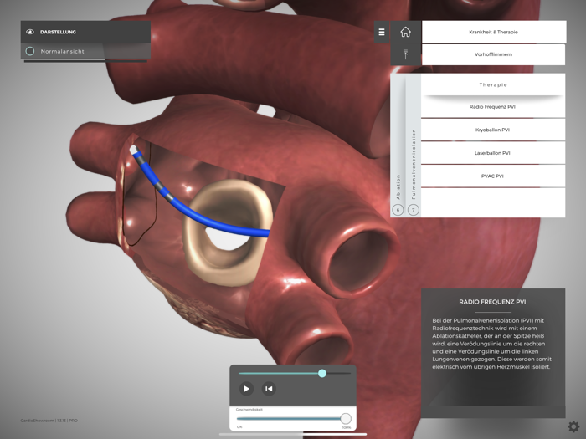
Task: Go to home screen icon
Action: point(405,32)
